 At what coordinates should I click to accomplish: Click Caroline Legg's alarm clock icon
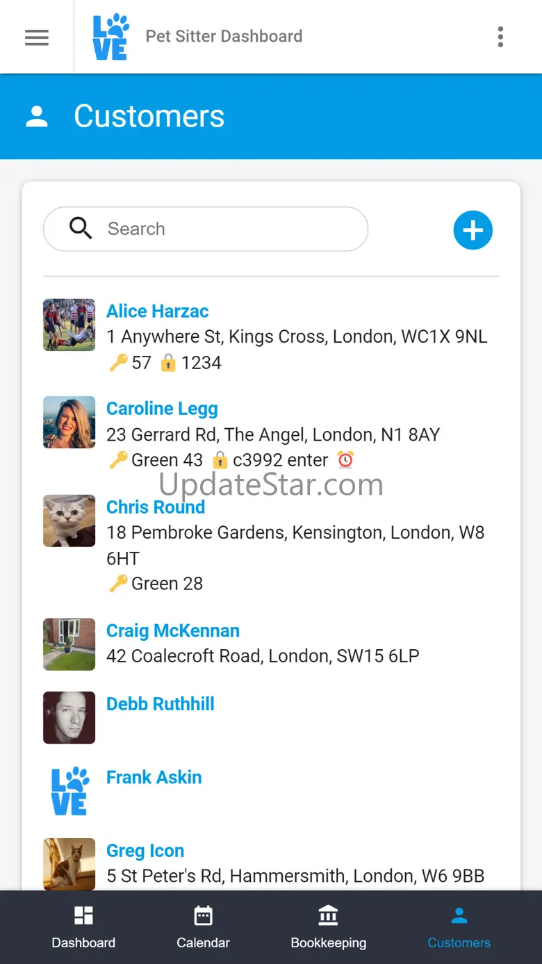tap(345, 459)
